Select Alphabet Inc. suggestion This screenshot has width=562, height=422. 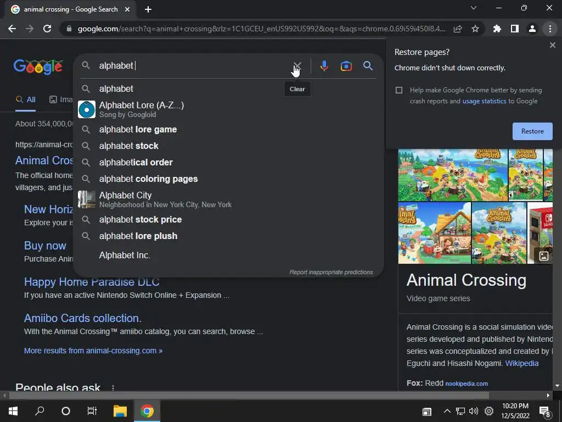(x=228, y=255)
